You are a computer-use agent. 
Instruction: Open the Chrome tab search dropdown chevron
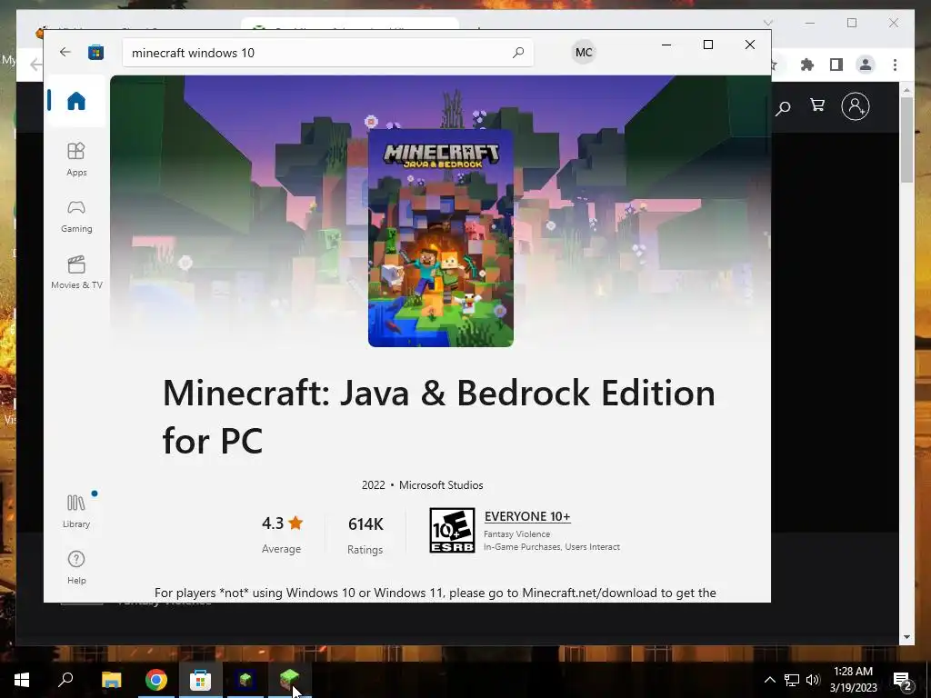click(x=767, y=23)
